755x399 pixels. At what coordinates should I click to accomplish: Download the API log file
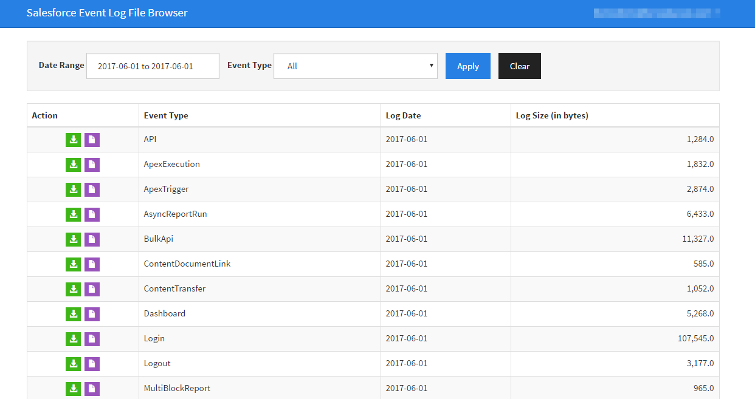74,140
